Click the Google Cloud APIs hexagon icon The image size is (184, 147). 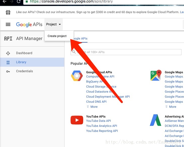click(x=77, y=76)
